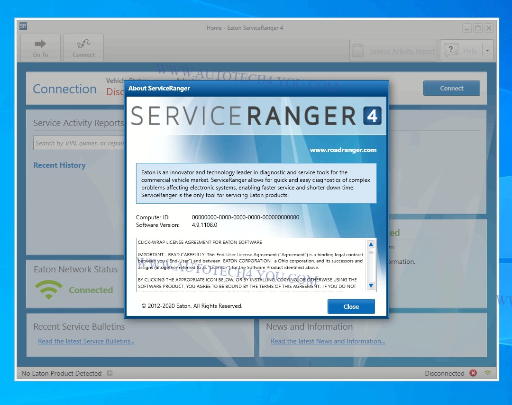Click the SR application icon in title bar
This screenshot has width=512, height=405.
pos(23,27)
